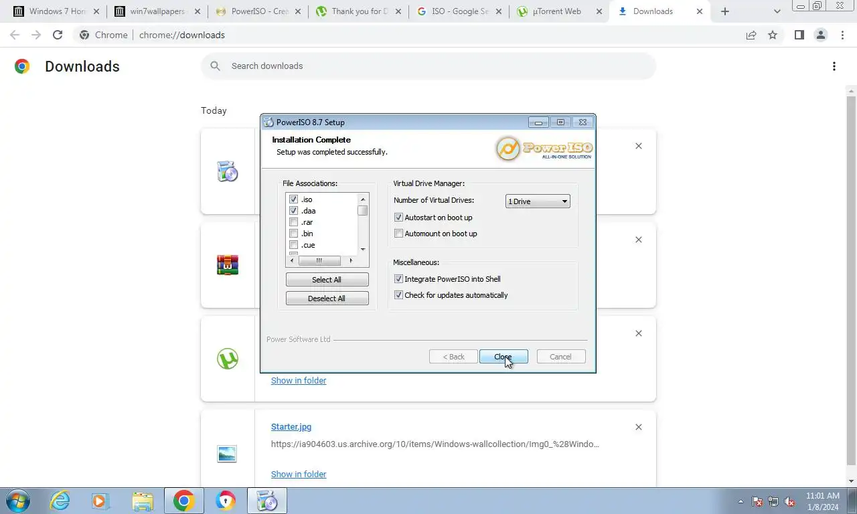Open Chrome three-dot menu
This screenshot has width=857, height=514.
(842, 35)
